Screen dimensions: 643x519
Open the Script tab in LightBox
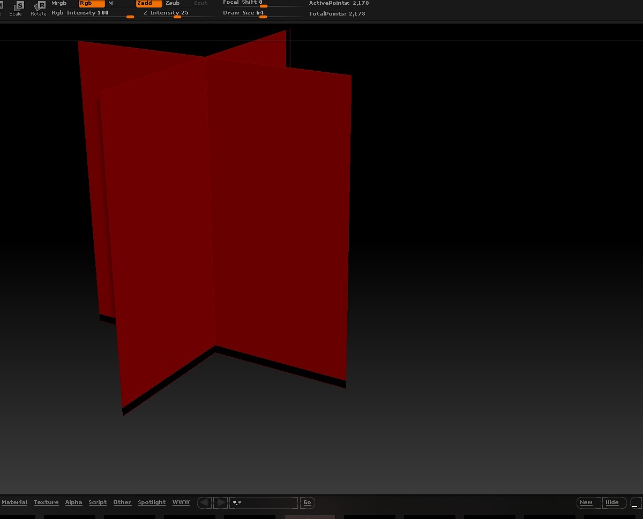[x=98, y=502]
